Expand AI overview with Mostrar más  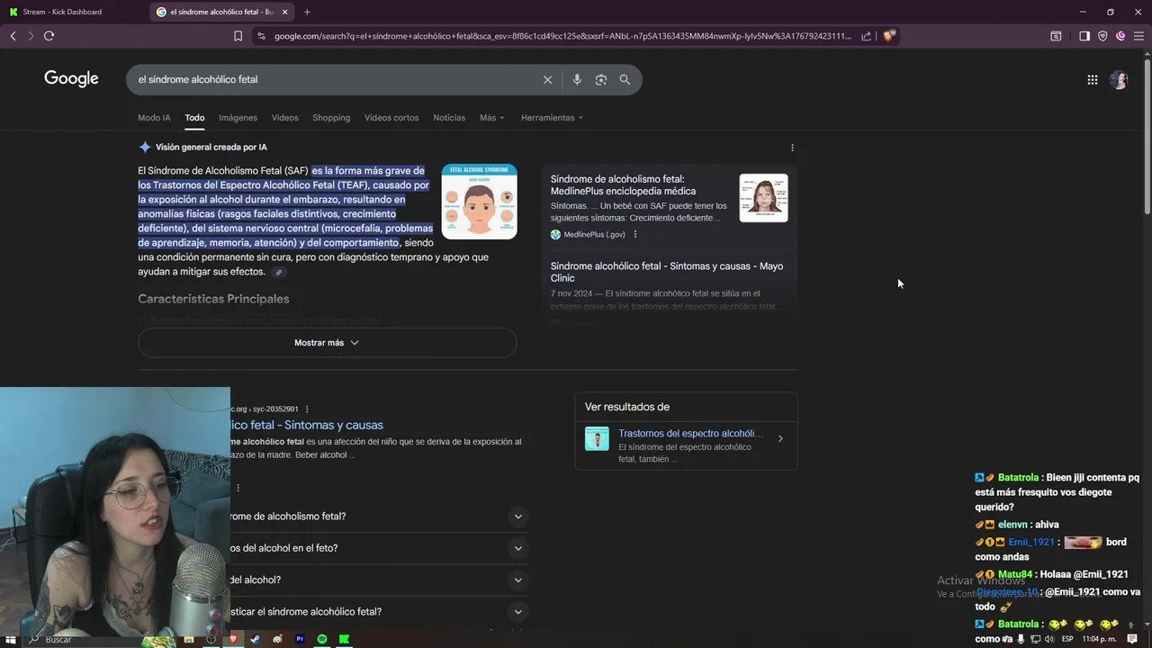pyautogui.click(x=327, y=343)
